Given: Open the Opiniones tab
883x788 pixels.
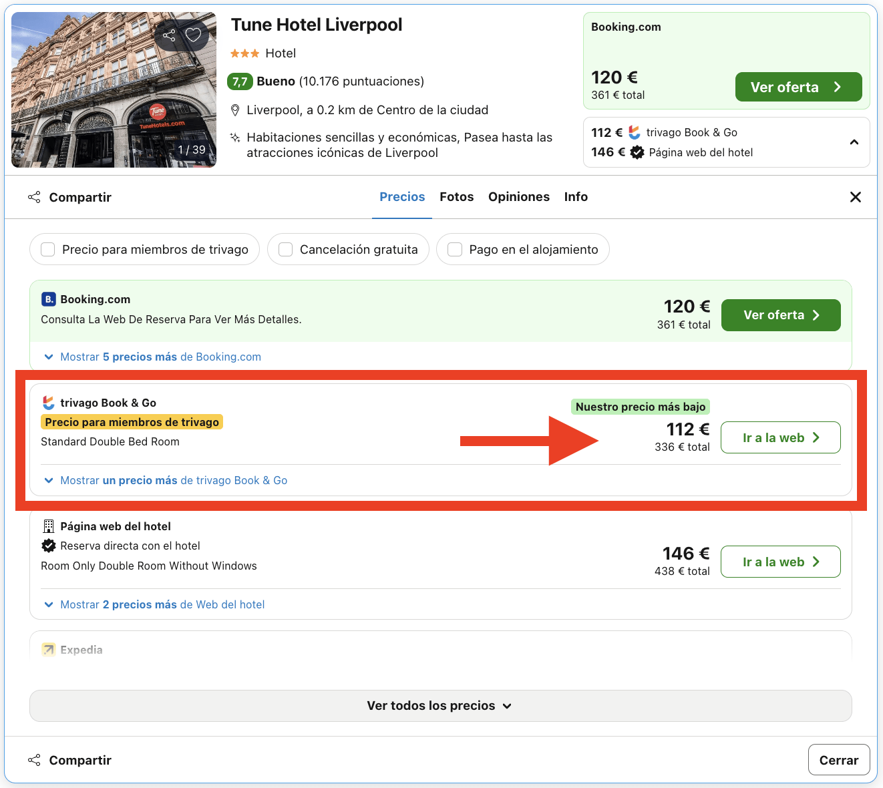Looking at the screenshot, I should tap(519, 196).
